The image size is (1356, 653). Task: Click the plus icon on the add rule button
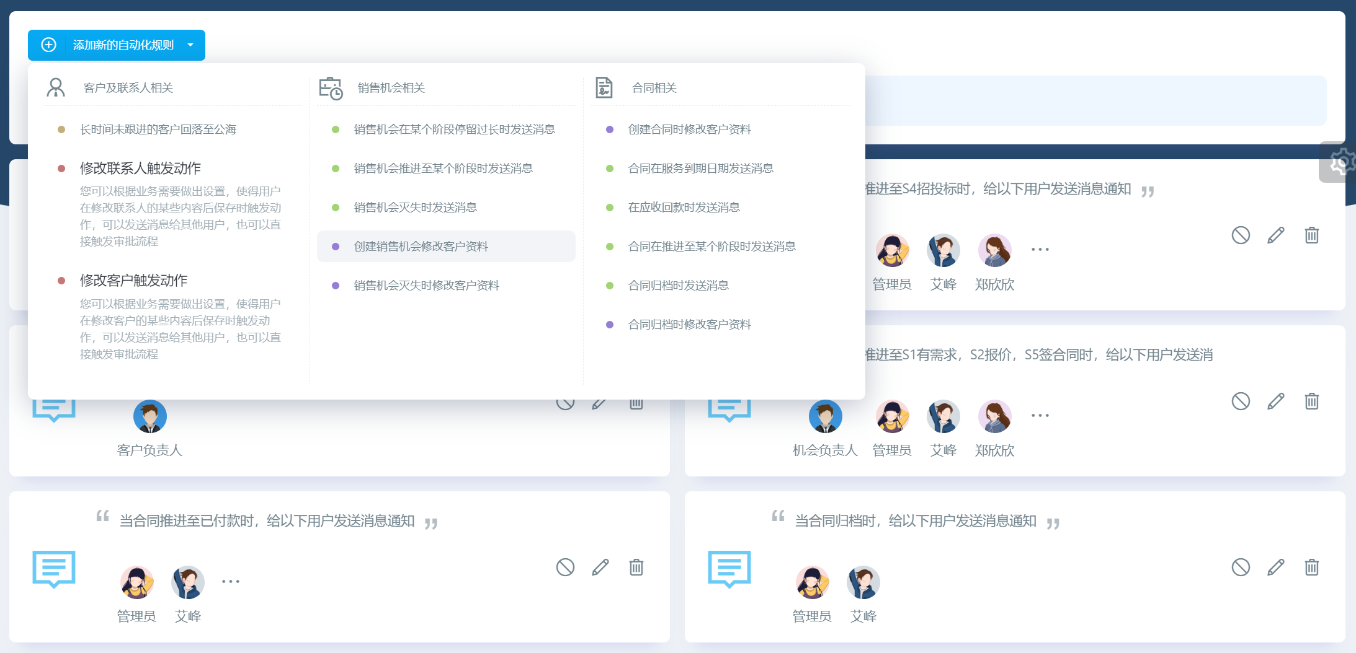(48, 45)
